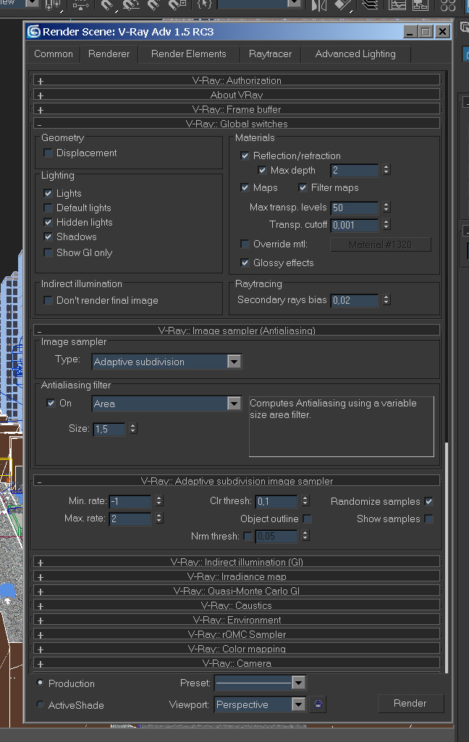This screenshot has width=469, height=742.
Task: Switch to the Raytracer tab
Action: [x=270, y=54]
